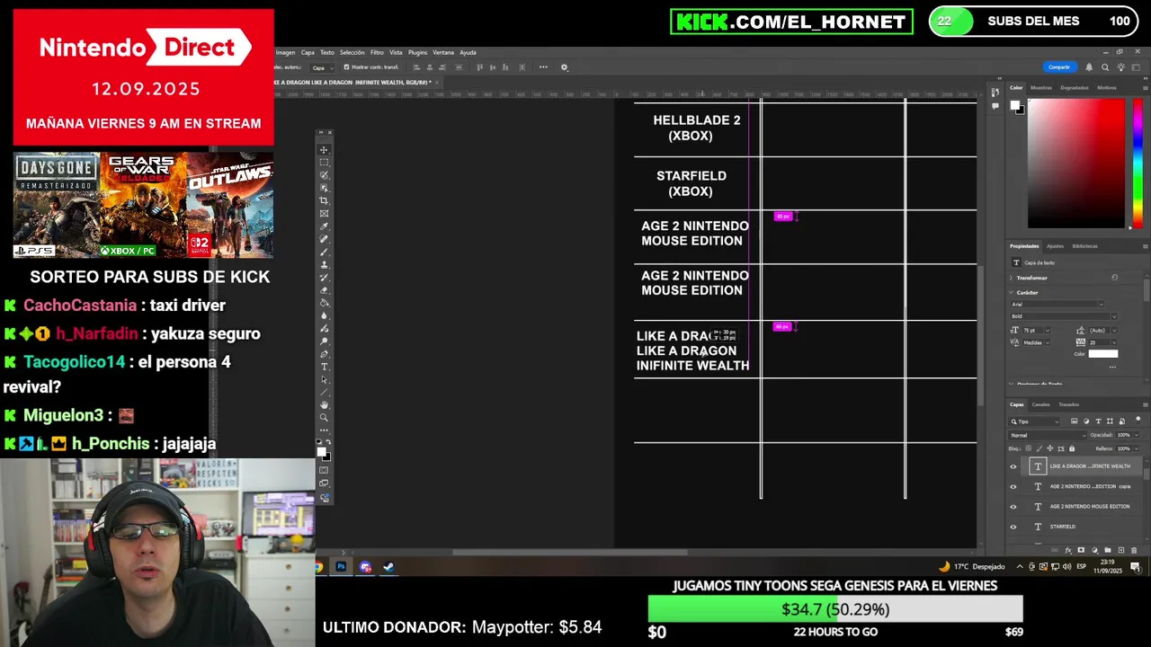The height and width of the screenshot is (647, 1151).
Task: Open the Tipo layer filter dropdown
Action: [1034, 421]
